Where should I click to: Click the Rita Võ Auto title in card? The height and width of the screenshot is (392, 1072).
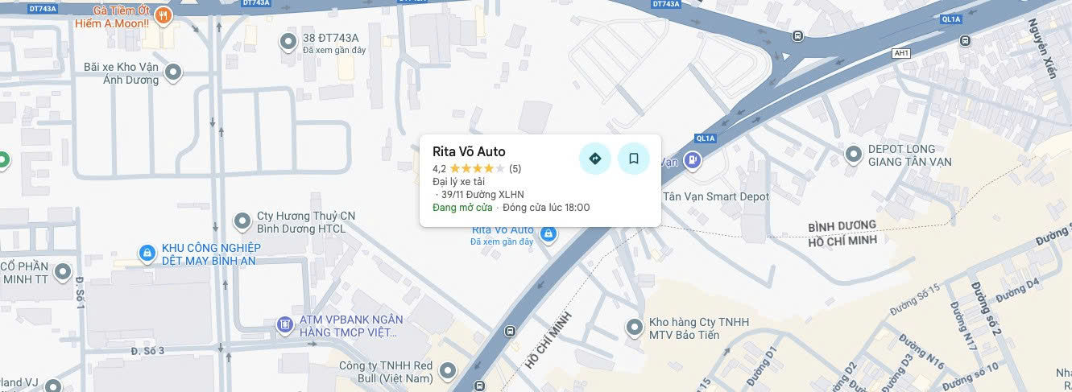469,151
